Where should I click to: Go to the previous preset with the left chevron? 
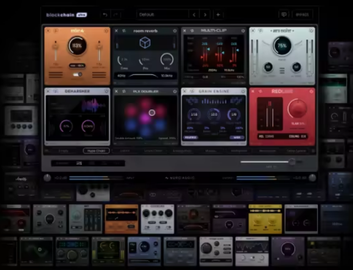194,14
